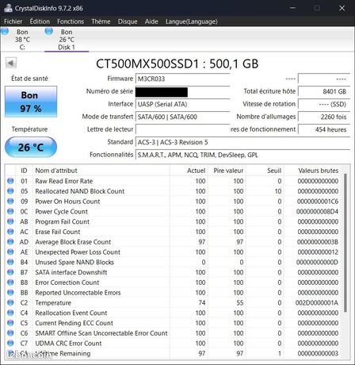Open the Langue(Language) menu
The height and width of the screenshot is (365, 355).
(192, 21)
